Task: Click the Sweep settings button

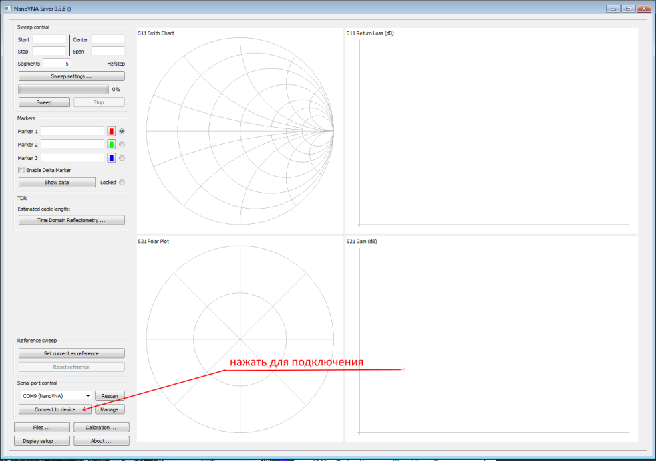Action: tap(72, 76)
